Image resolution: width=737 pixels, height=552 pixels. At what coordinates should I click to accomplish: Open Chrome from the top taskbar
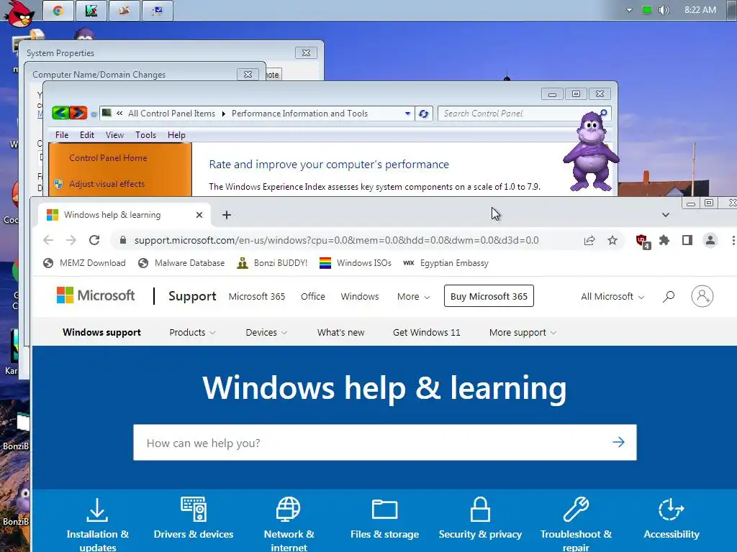(58, 10)
